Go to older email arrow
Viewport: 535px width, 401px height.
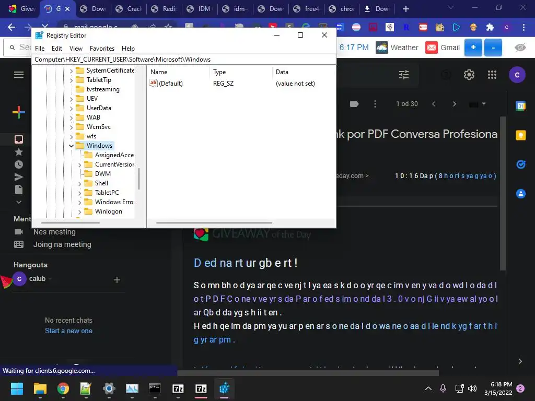click(454, 104)
